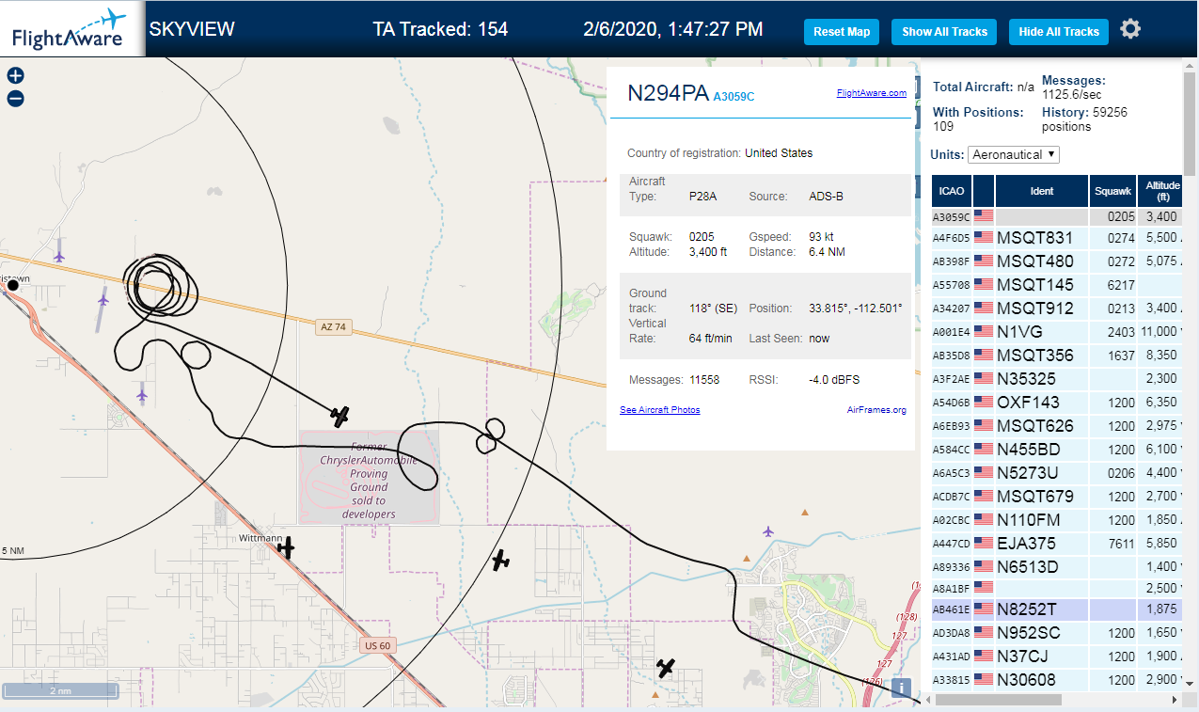Click the N294PA title in the info panel
The height and width of the screenshot is (712, 1199).
pyautogui.click(x=668, y=92)
